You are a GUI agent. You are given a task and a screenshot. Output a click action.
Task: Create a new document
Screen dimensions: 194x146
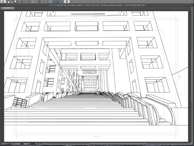pyautogui.click(x=9, y=2)
